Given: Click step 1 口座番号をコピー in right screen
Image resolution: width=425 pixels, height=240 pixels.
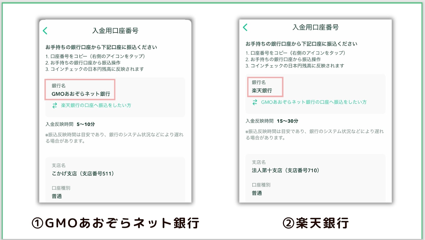Looking at the screenshot, I should tap(295, 53).
